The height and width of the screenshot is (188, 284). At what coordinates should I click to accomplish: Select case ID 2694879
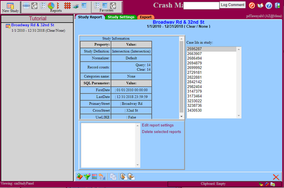(x=211, y=63)
